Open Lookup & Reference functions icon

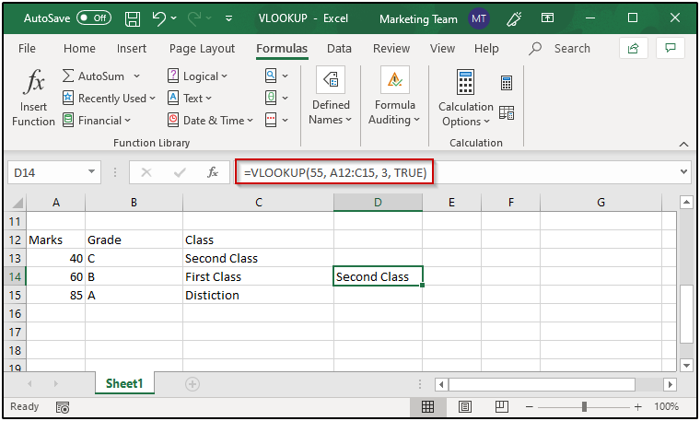point(271,76)
